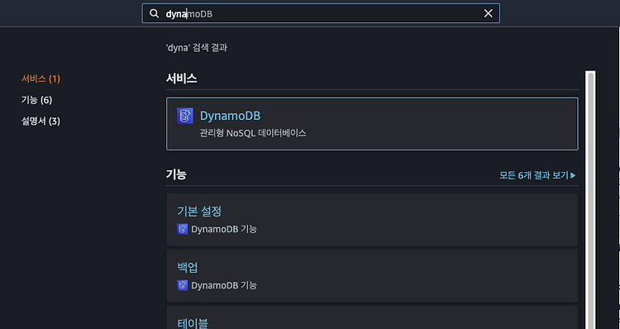
Task: Click the 백업 result card area
Action: (x=372, y=276)
